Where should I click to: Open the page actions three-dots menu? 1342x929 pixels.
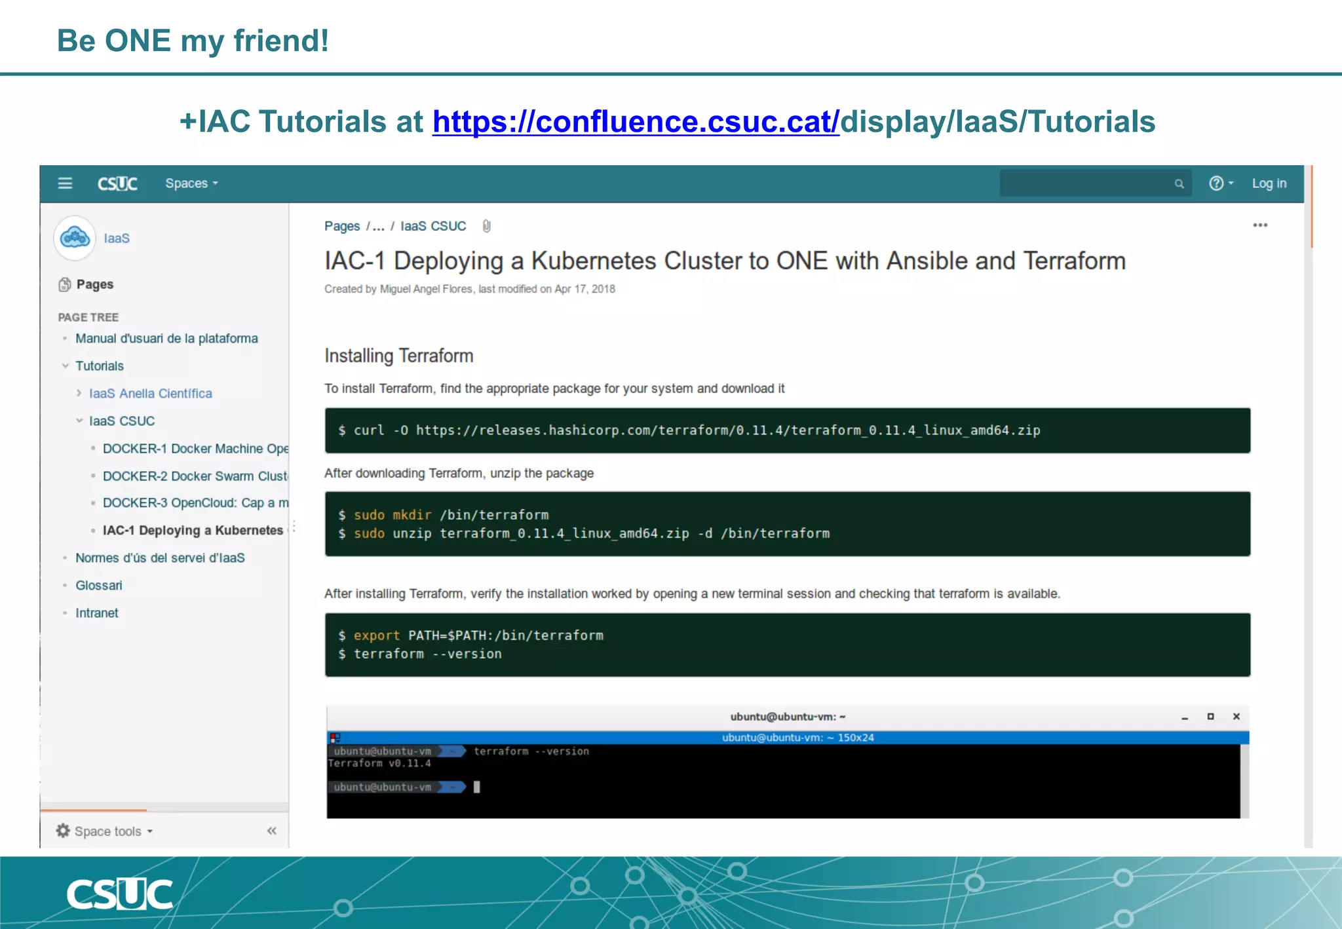coord(1260,225)
